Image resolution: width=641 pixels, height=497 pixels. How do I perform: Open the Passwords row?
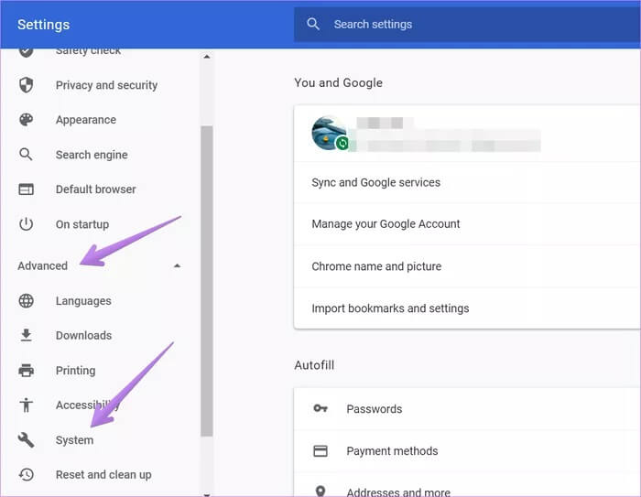click(x=467, y=409)
